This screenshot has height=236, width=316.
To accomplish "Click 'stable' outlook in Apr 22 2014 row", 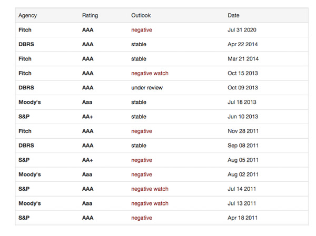I will (139, 44).
